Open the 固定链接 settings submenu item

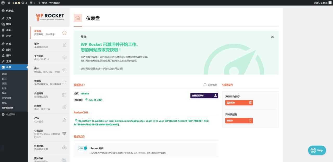(x=7, y=98)
